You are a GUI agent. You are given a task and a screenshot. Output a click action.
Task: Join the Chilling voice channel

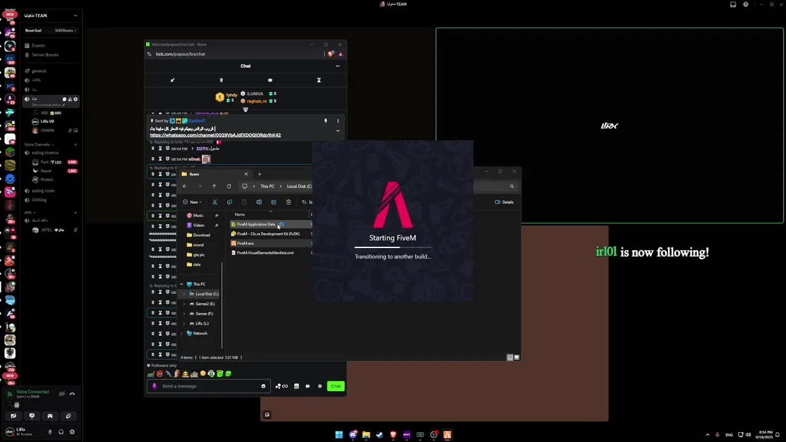click(39, 200)
